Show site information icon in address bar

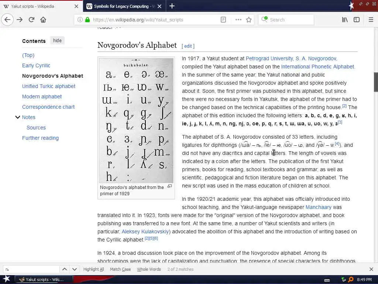80,20
